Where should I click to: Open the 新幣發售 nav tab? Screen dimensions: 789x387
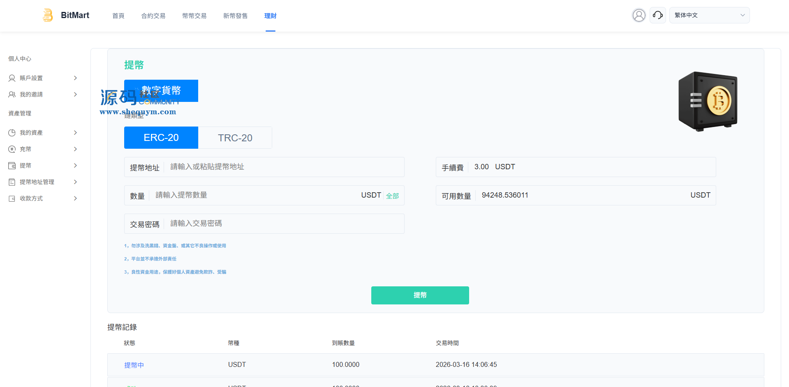(x=235, y=16)
